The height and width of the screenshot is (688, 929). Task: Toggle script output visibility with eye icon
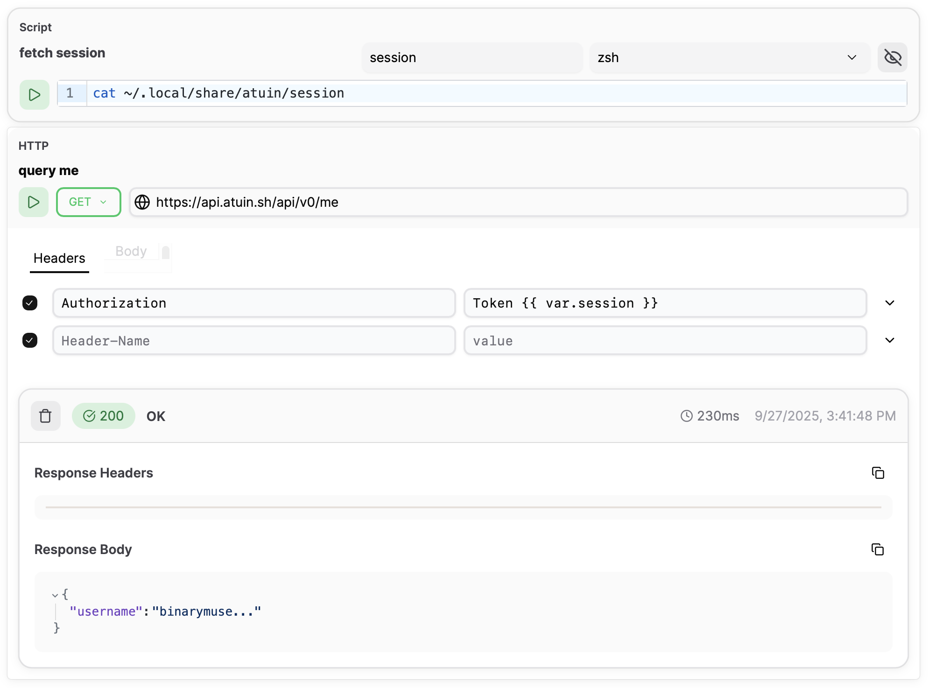(892, 57)
